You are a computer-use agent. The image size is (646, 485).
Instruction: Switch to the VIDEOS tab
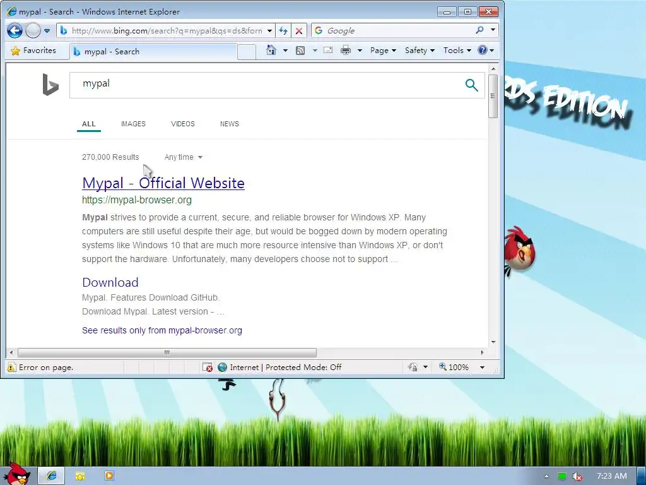[182, 124]
